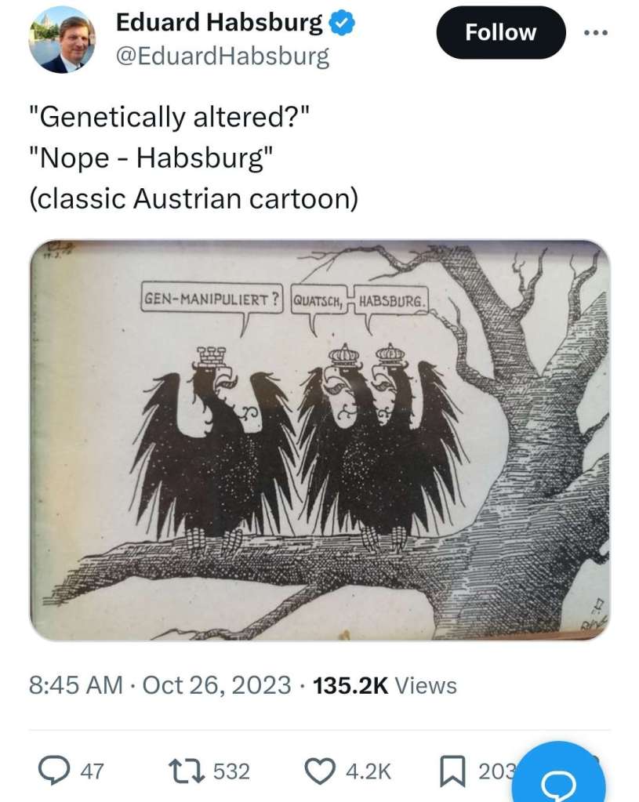Viewport: 639px width, 802px height.
Task: Bookmark the tweet using the bookmark icon
Action: 452,771
